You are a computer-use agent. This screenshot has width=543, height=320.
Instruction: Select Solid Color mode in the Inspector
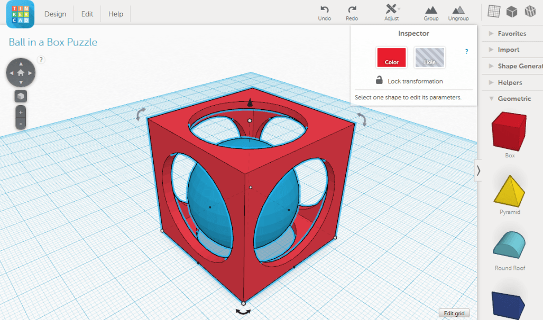tap(391, 58)
